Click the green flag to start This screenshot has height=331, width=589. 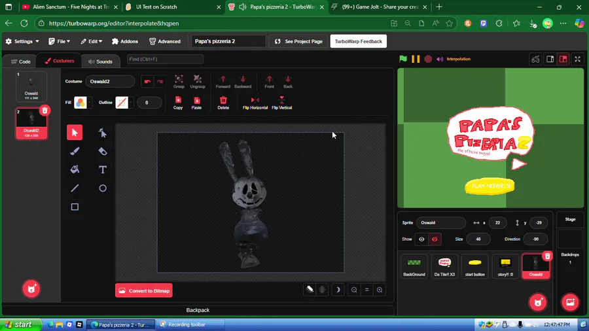click(x=403, y=59)
